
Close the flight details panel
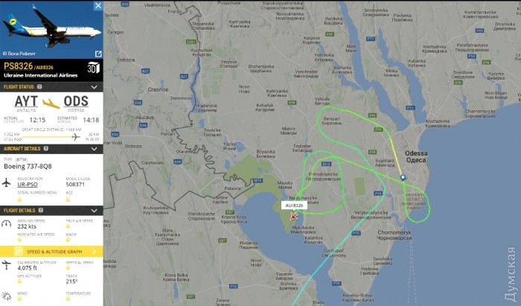[98, 5]
